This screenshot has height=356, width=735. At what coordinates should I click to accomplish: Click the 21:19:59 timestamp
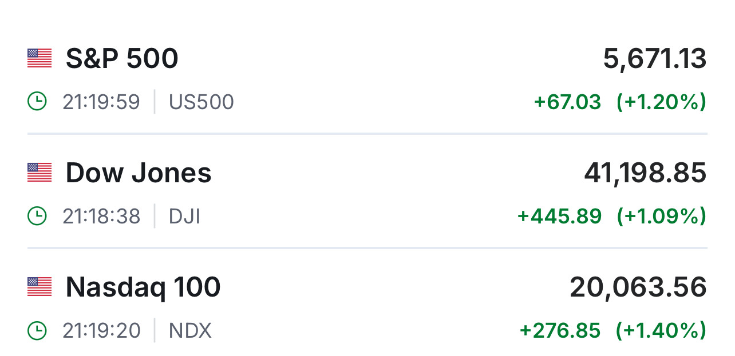101,102
